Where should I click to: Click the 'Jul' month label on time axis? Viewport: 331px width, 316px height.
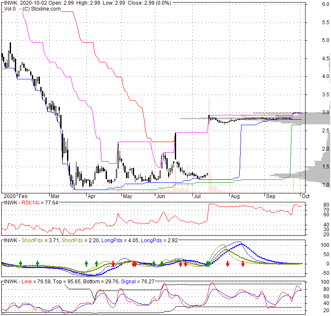click(197, 196)
